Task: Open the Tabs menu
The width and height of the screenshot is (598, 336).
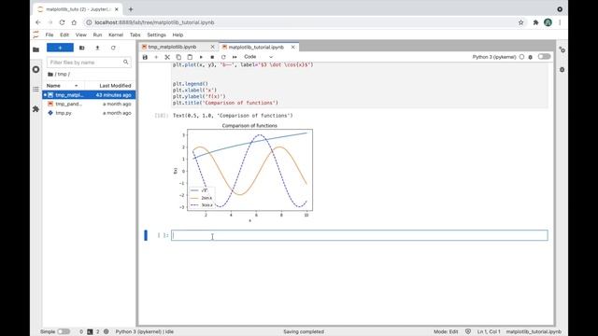Action: 135,35
